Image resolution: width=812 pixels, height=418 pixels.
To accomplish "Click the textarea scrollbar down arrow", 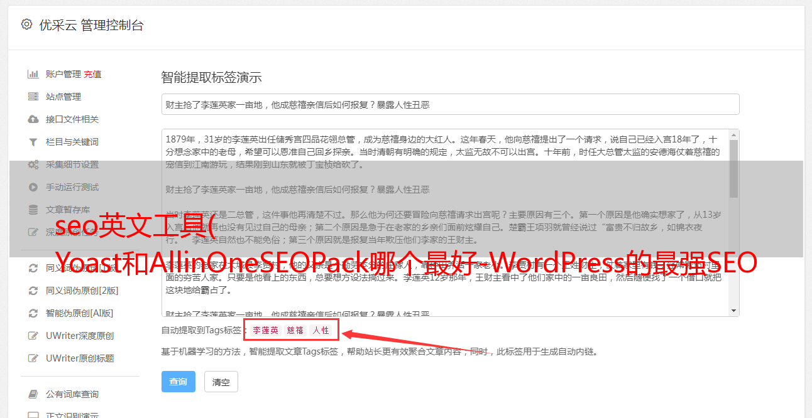I will [733, 311].
